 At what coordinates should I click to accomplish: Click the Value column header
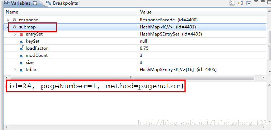click(202, 12)
